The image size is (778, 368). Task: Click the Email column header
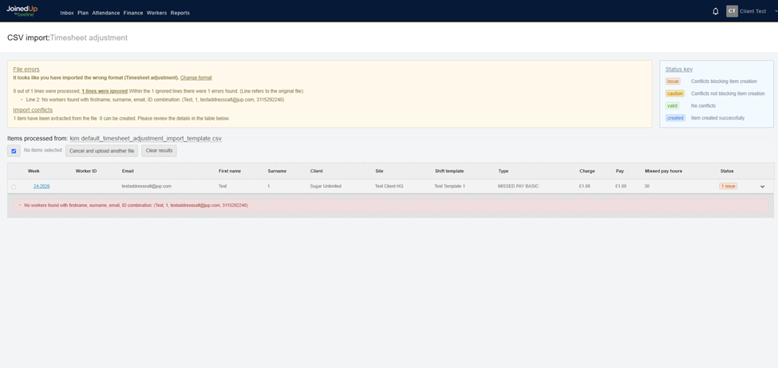click(x=128, y=172)
